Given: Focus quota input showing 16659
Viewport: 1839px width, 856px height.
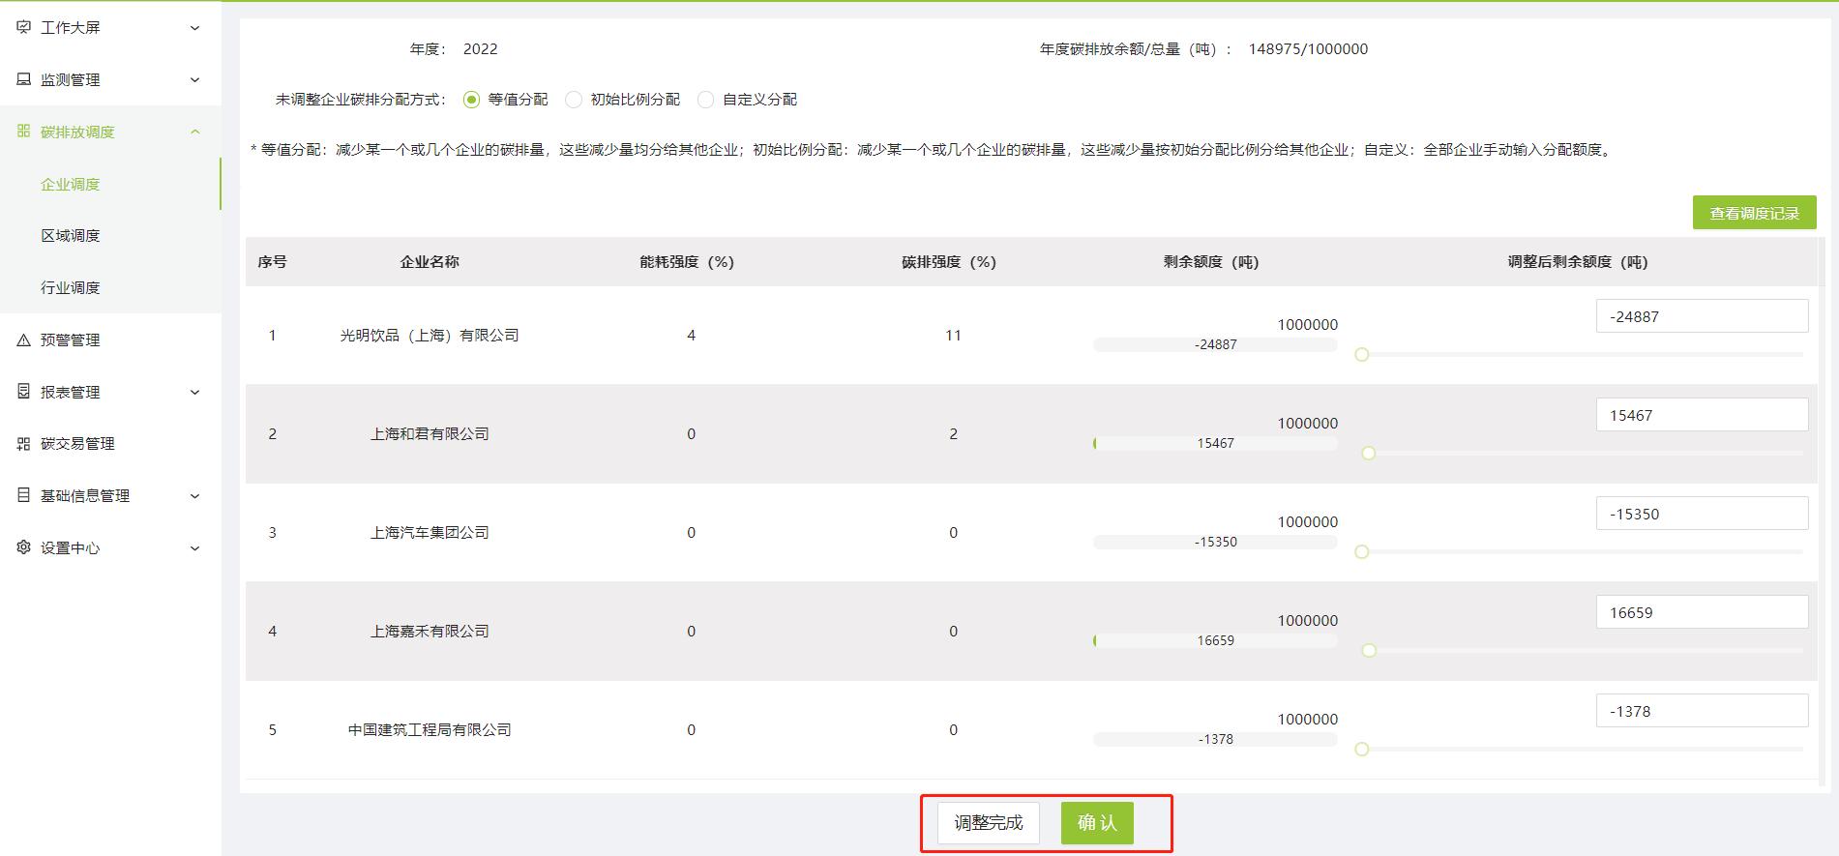Looking at the screenshot, I should point(1702,612).
